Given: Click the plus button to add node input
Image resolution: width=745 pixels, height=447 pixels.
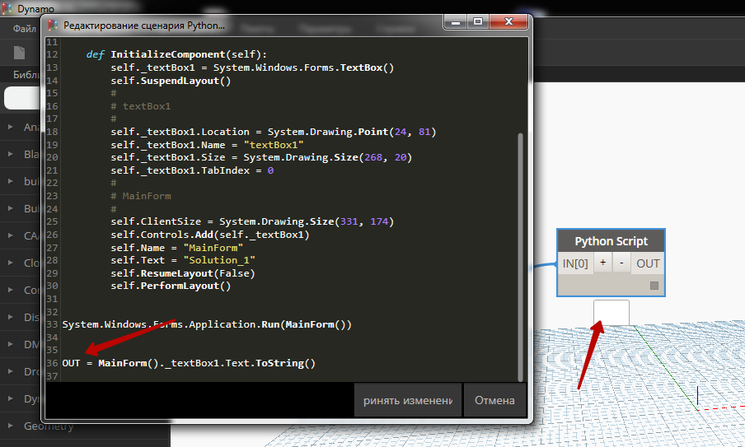Looking at the screenshot, I should coord(603,263).
